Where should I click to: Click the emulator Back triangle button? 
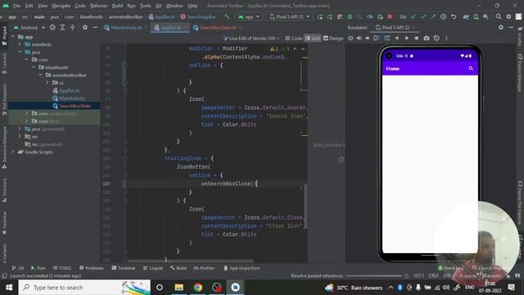396,39
